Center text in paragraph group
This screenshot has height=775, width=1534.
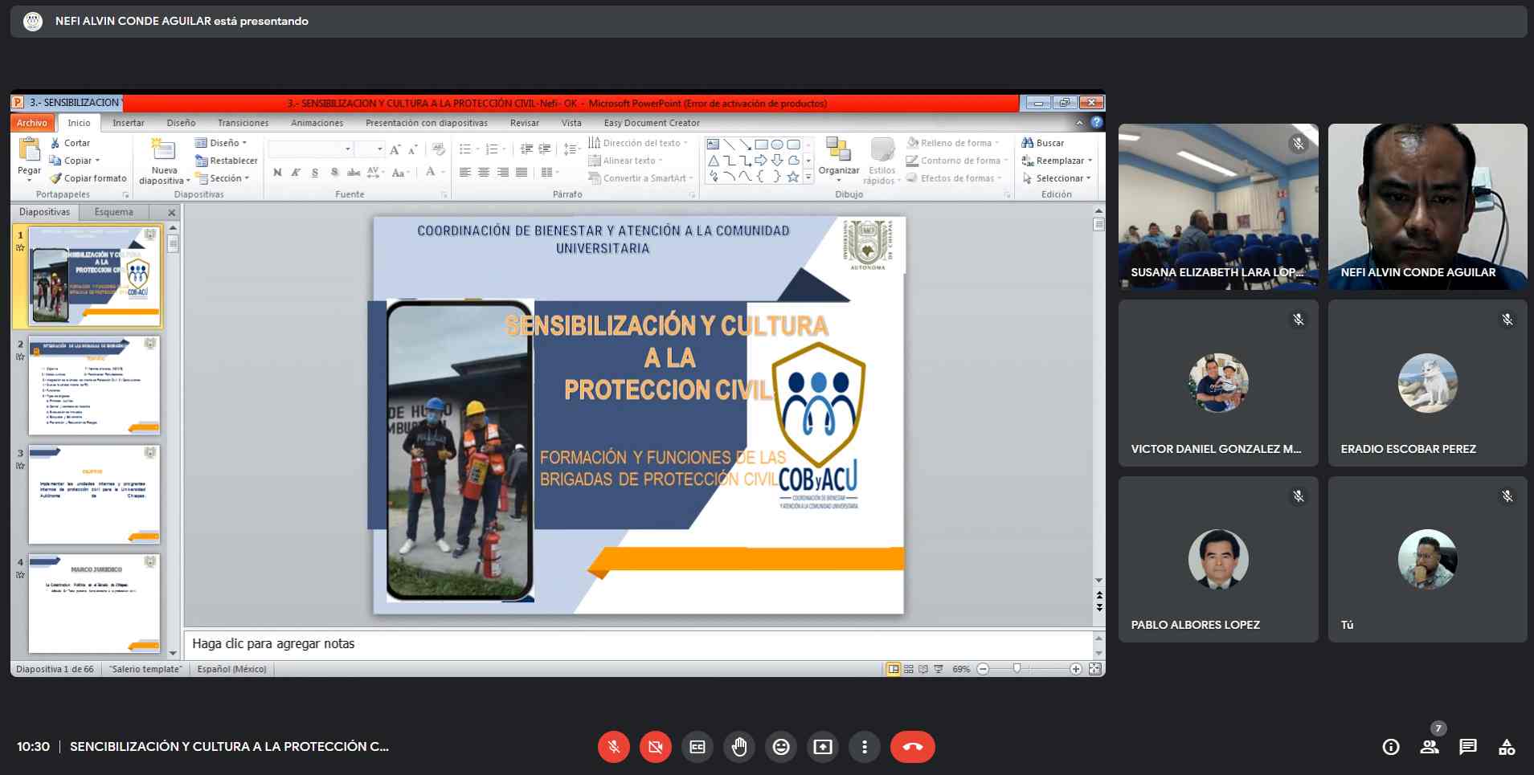point(484,173)
